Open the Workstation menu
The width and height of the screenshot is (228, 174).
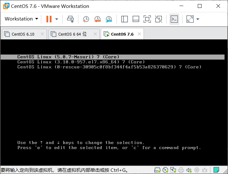click(x=21, y=19)
